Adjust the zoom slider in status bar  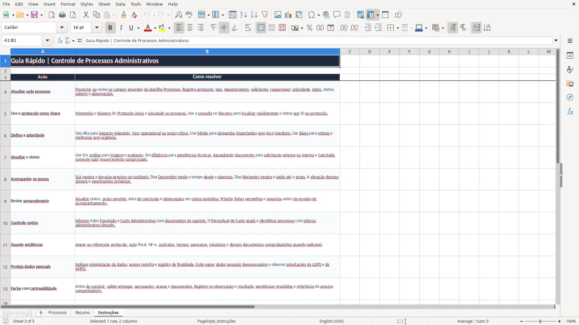(x=540, y=321)
